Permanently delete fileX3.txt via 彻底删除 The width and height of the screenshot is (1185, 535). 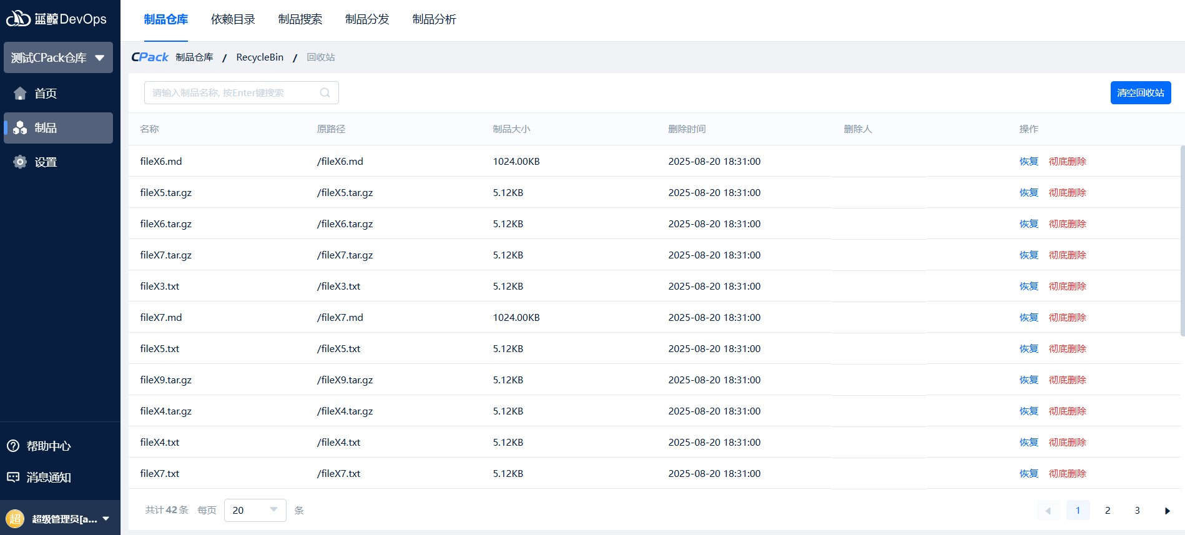tap(1067, 287)
